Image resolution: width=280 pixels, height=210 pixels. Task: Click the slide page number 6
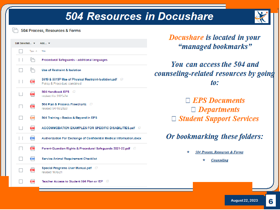coord(271,202)
